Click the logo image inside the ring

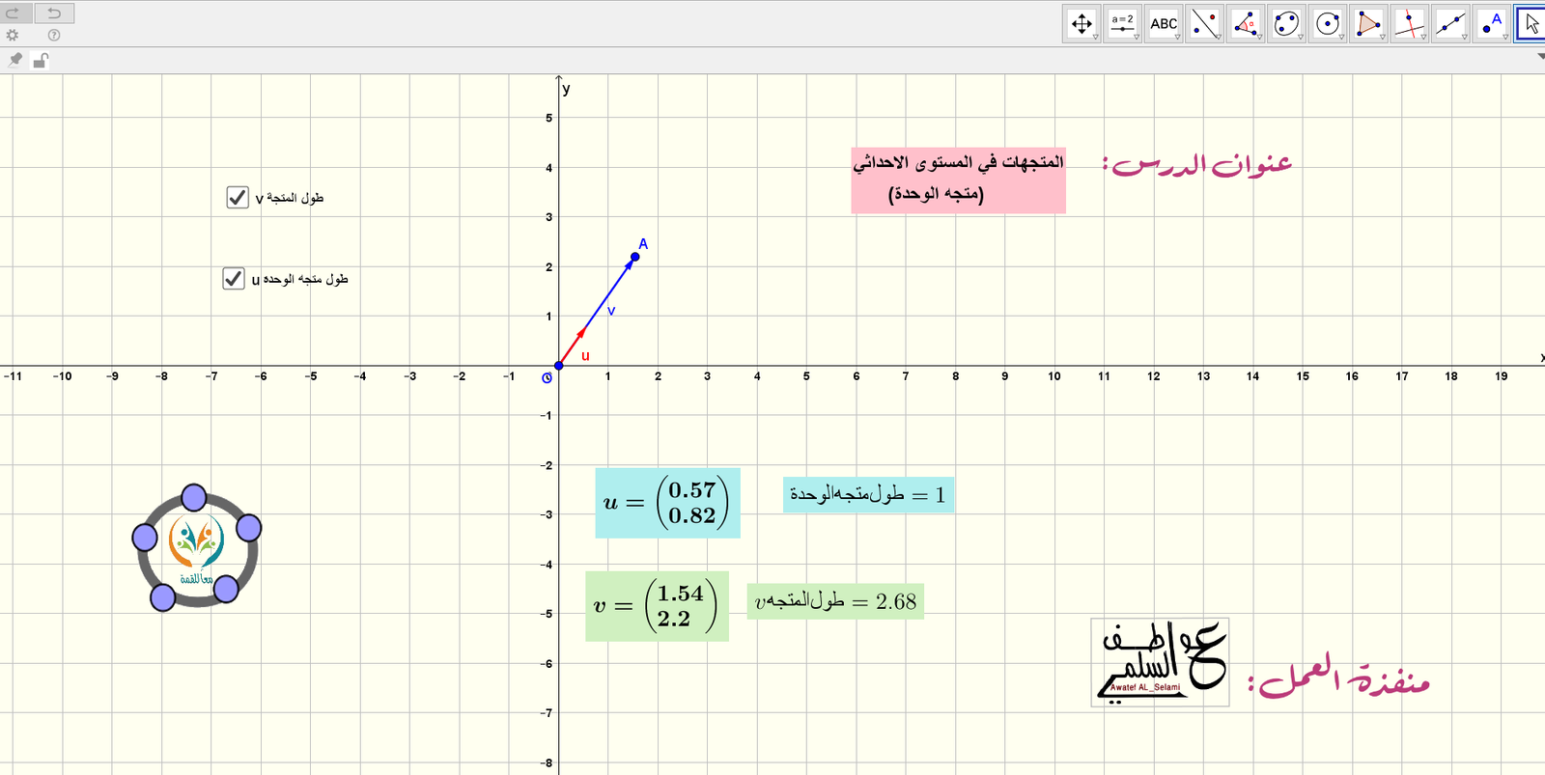[x=196, y=550]
